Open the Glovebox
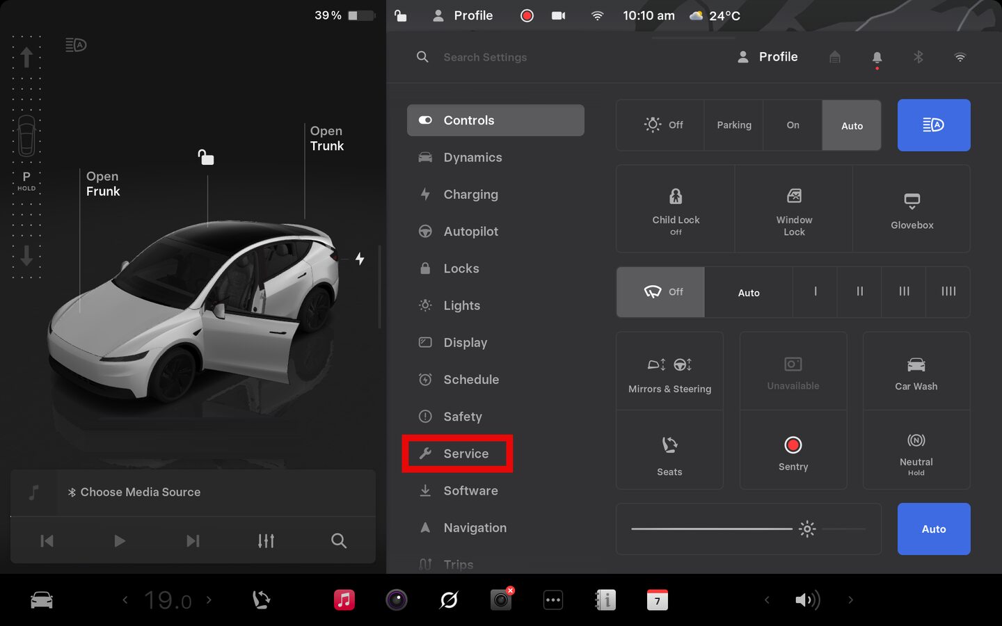1002x626 pixels. coord(912,209)
